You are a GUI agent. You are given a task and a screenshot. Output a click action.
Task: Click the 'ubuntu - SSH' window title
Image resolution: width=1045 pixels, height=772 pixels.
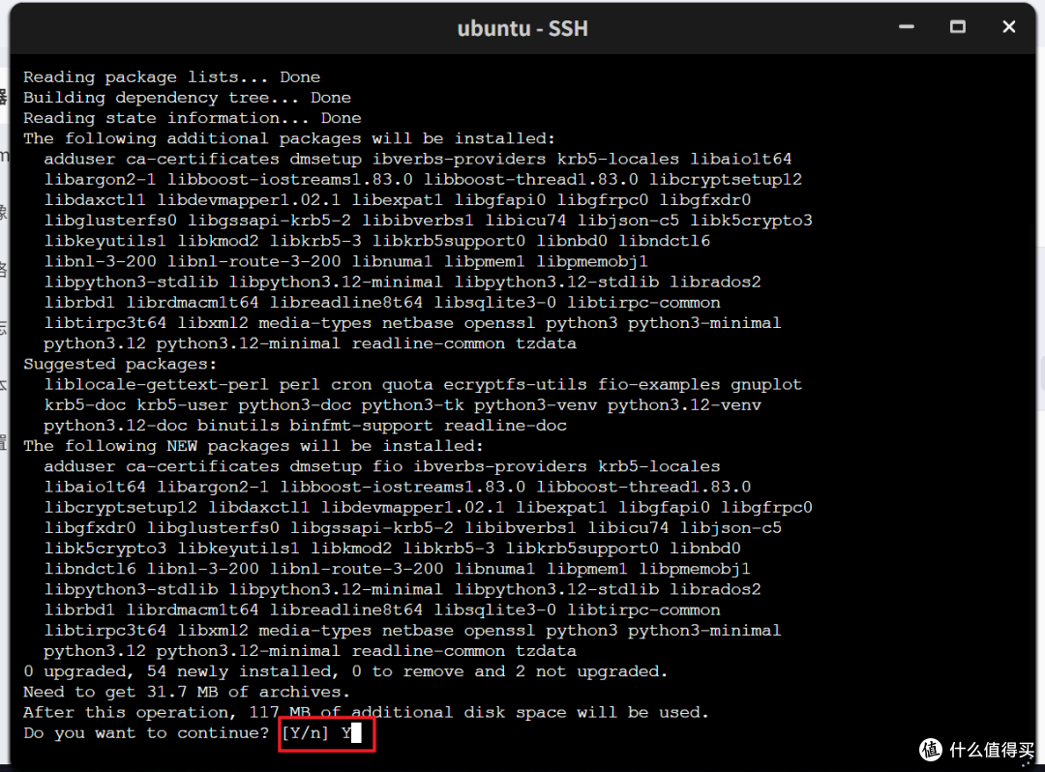(522, 29)
